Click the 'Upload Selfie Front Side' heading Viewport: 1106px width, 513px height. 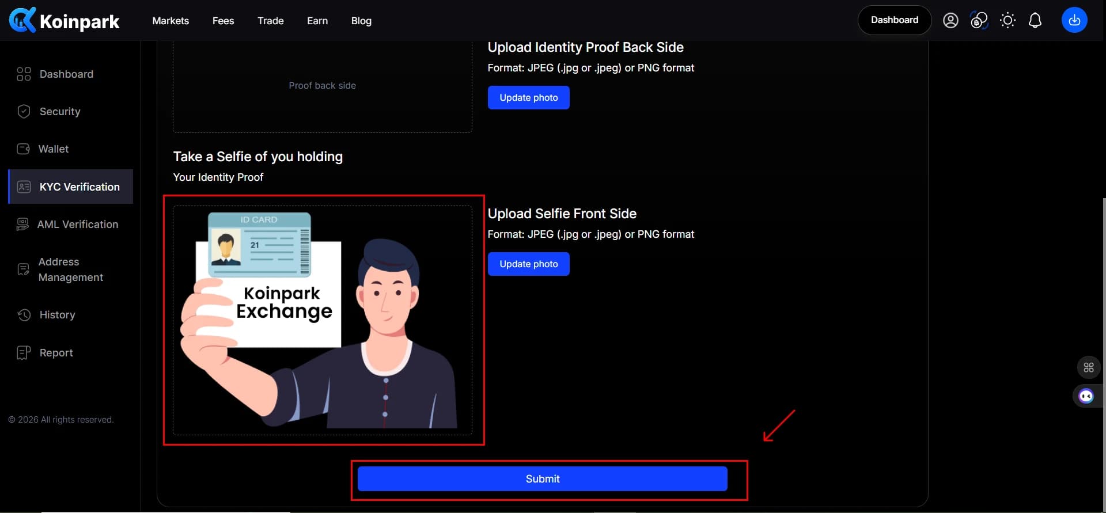pyautogui.click(x=562, y=214)
